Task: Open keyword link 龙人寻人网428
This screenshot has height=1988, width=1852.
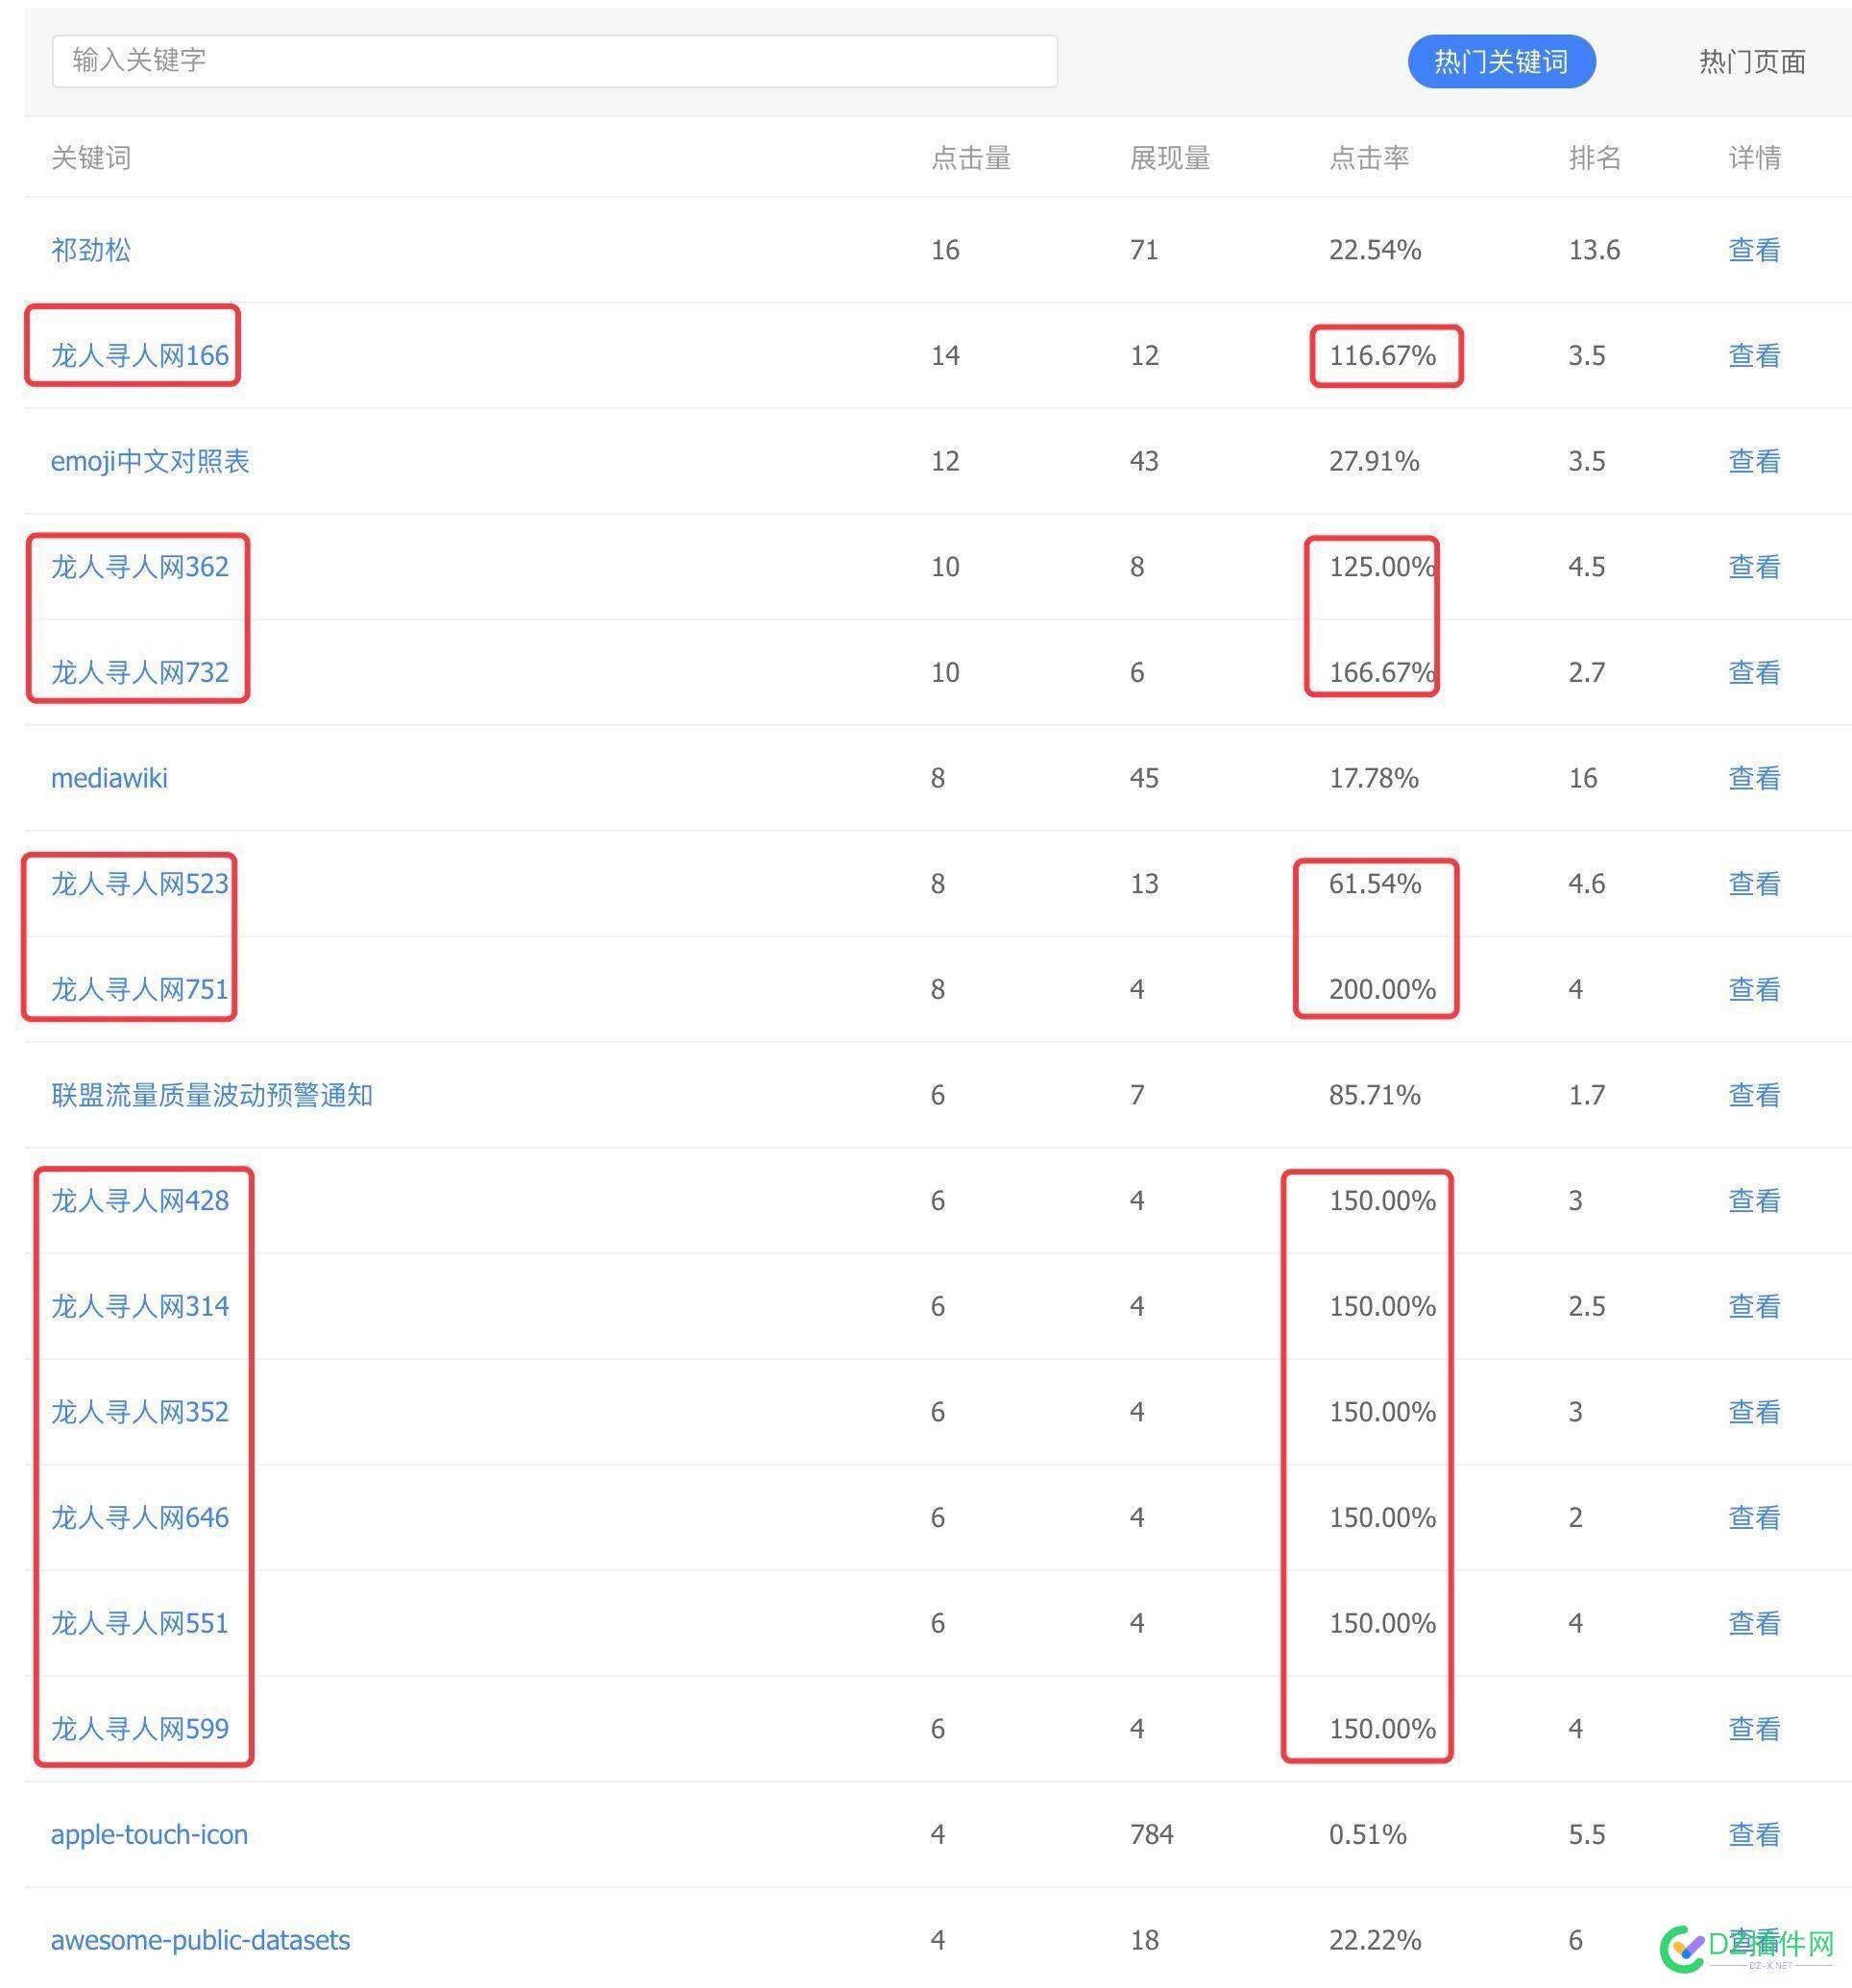Action: pos(140,1201)
